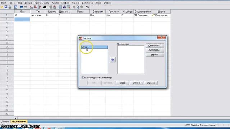Screen dimensions: 230x129
Task: Open the Анализ menu
Action: pos(55,3)
